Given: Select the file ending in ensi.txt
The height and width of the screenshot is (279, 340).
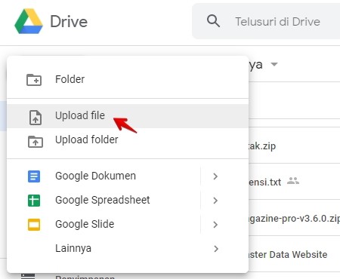Looking at the screenshot, I should pos(294,182).
